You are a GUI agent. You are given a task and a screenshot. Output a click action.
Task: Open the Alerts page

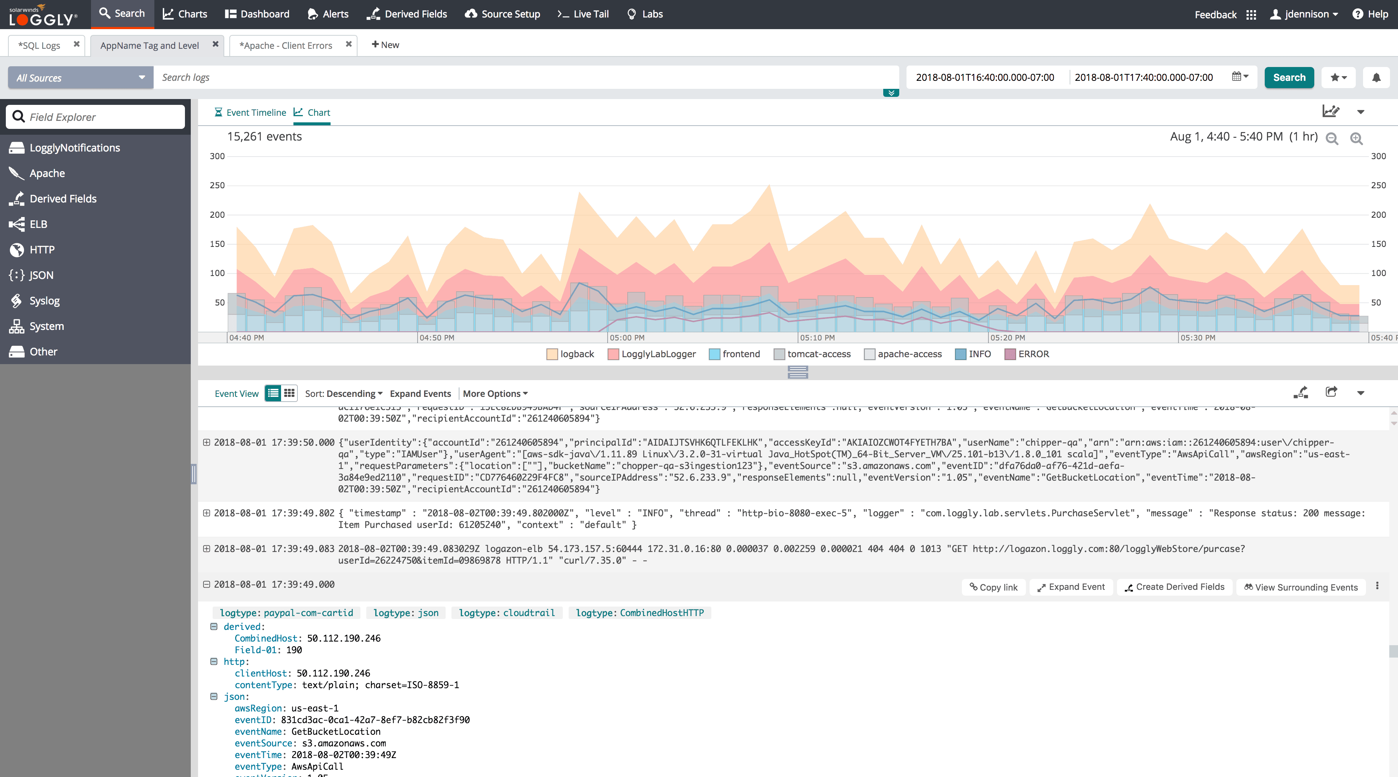[327, 13]
